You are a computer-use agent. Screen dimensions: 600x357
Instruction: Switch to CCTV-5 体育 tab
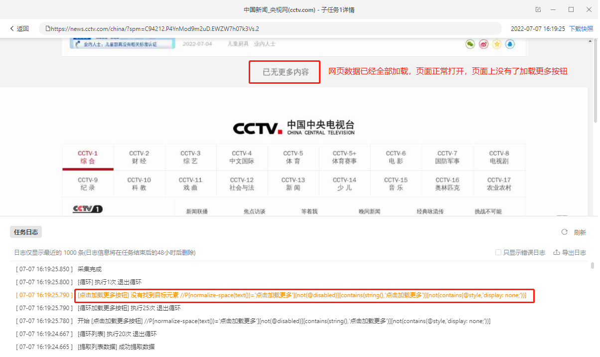tap(293, 157)
